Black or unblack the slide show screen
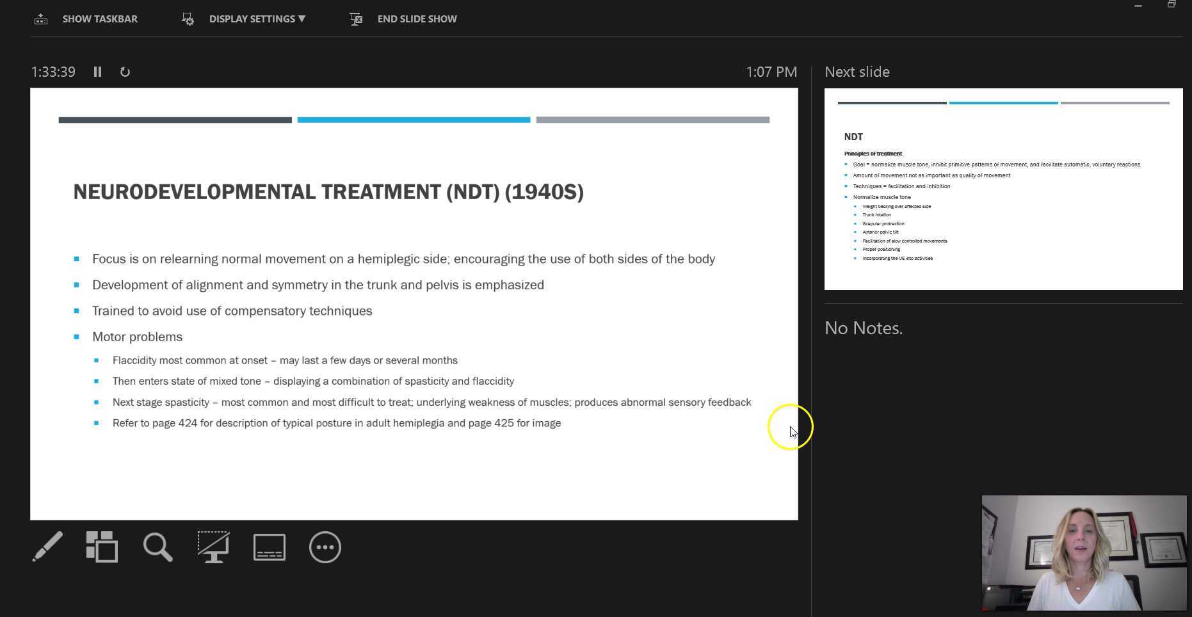 tap(213, 547)
